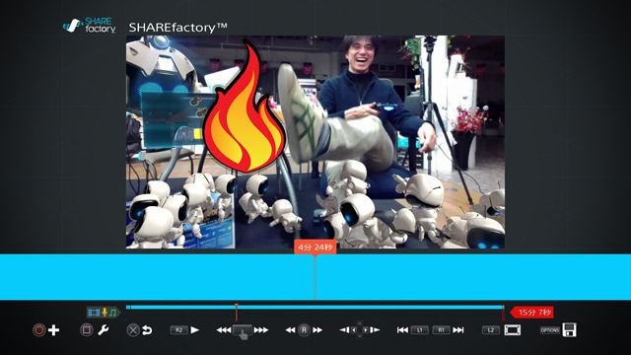The height and width of the screenshot is (355, 631).
Task: Save project with floppy disk icon
Action: coord(570,329)
